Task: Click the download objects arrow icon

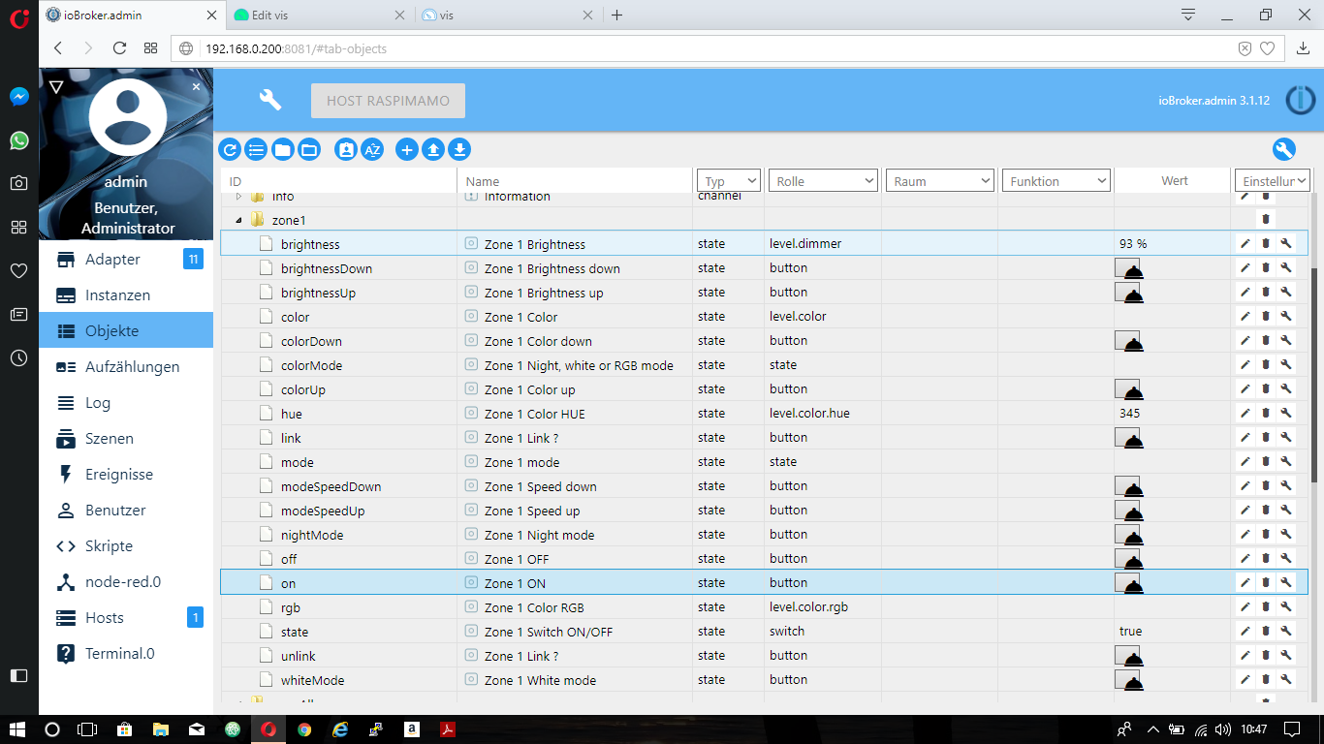Action: pyautogui.click(x=459, y=149)
